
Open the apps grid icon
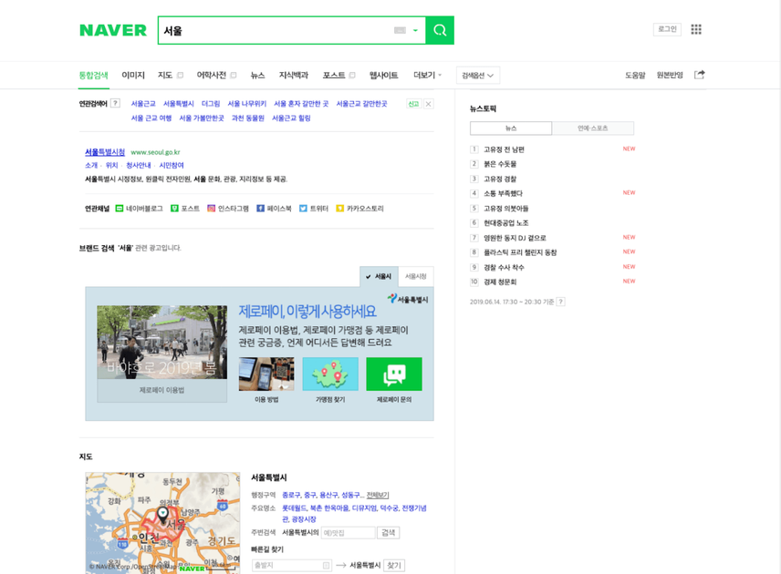(696, 29)
